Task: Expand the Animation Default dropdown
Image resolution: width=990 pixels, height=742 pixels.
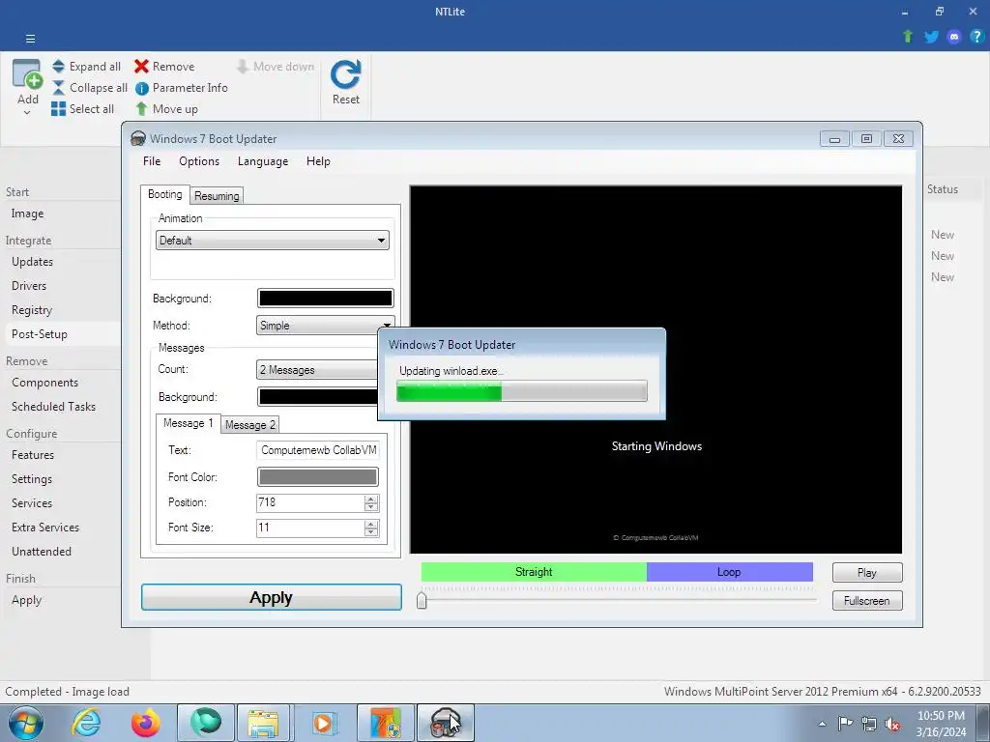Action: (272, 241)
